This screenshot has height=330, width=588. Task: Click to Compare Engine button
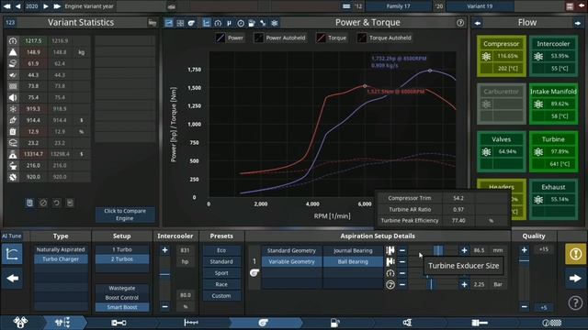tap(125, 214)
